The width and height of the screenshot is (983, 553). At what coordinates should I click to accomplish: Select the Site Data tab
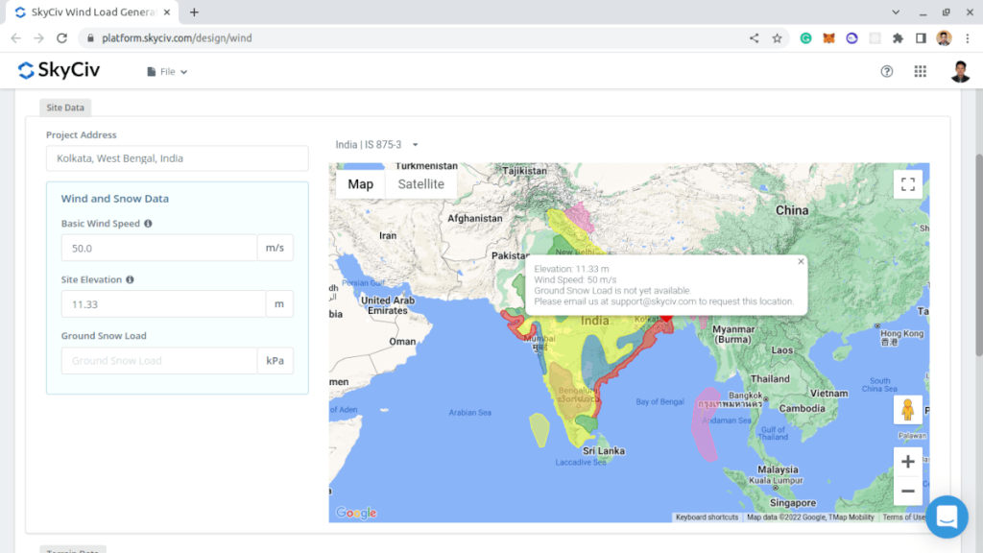(65, 108)
